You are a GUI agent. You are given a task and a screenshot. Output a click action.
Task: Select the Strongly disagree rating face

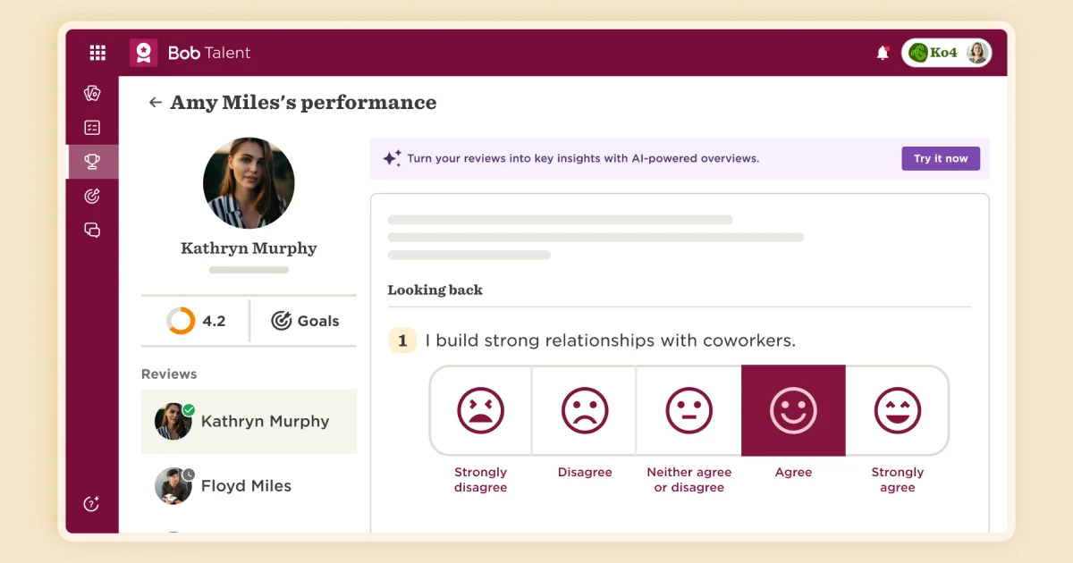[480, 411]
